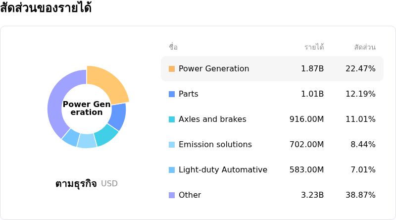Click the orange Power Generation legend swatch
The height and width of the screenshot is (220, 396).
[172, 69]
